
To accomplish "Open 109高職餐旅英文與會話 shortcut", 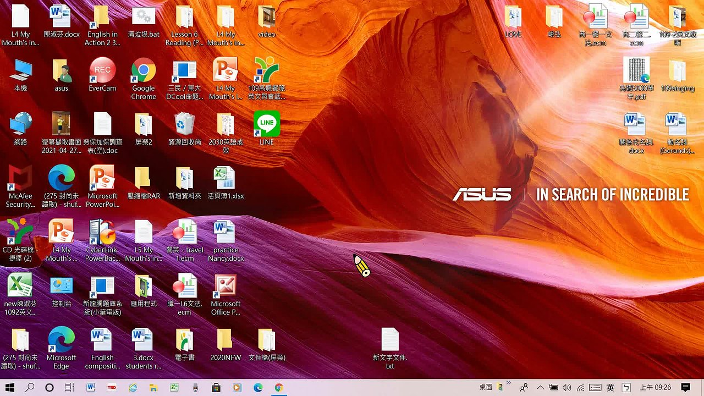I will [x=267, y=80].
